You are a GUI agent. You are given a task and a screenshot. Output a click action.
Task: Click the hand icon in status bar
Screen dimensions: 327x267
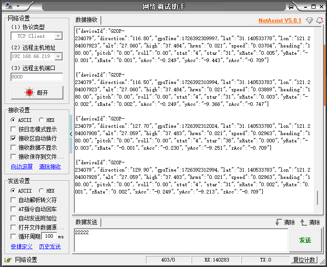(7, 260)
